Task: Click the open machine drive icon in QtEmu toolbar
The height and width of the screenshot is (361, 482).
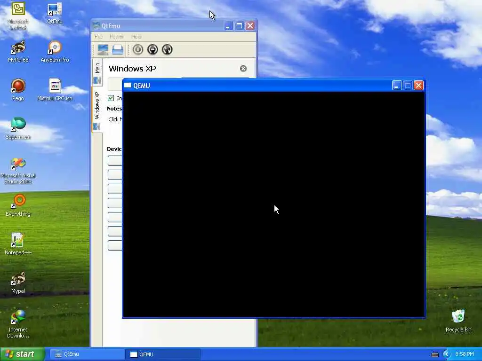Action: click(x=118, y=49)
